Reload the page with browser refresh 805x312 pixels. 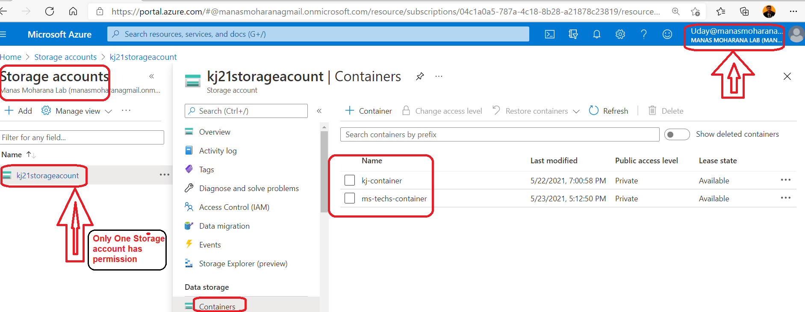pyautogui.click(x=50, y=11)
